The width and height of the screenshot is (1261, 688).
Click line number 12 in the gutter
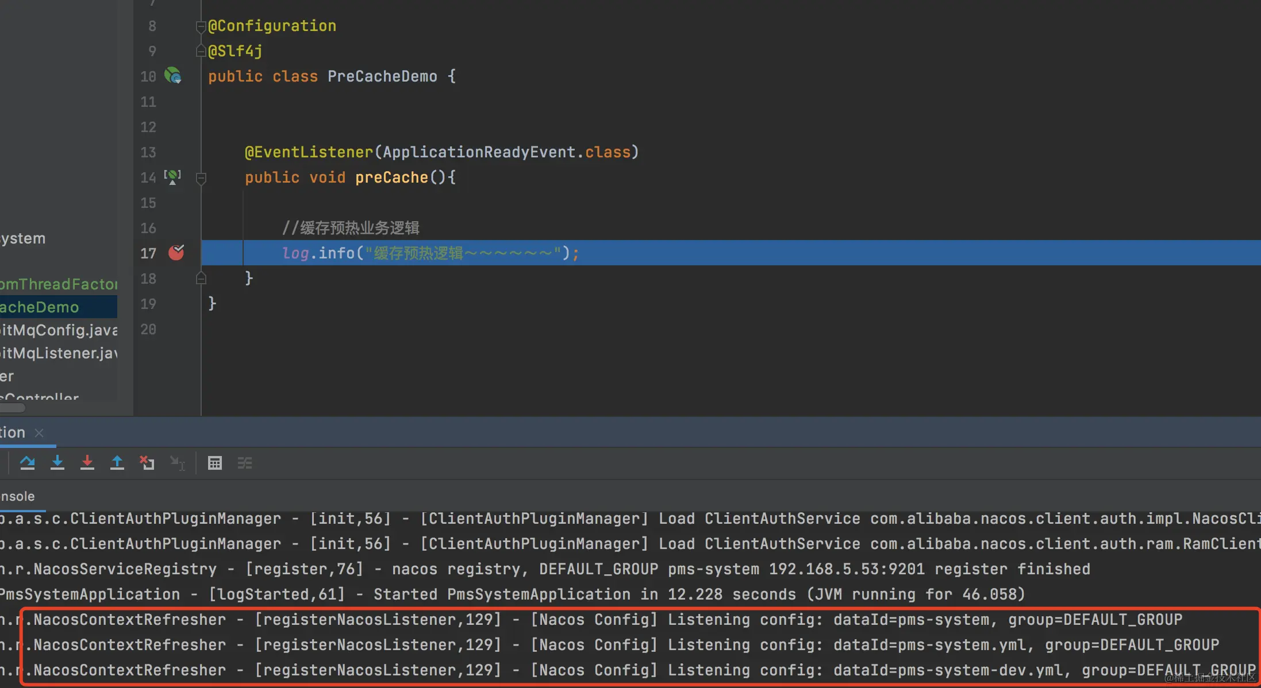click(x=148, y=127)
